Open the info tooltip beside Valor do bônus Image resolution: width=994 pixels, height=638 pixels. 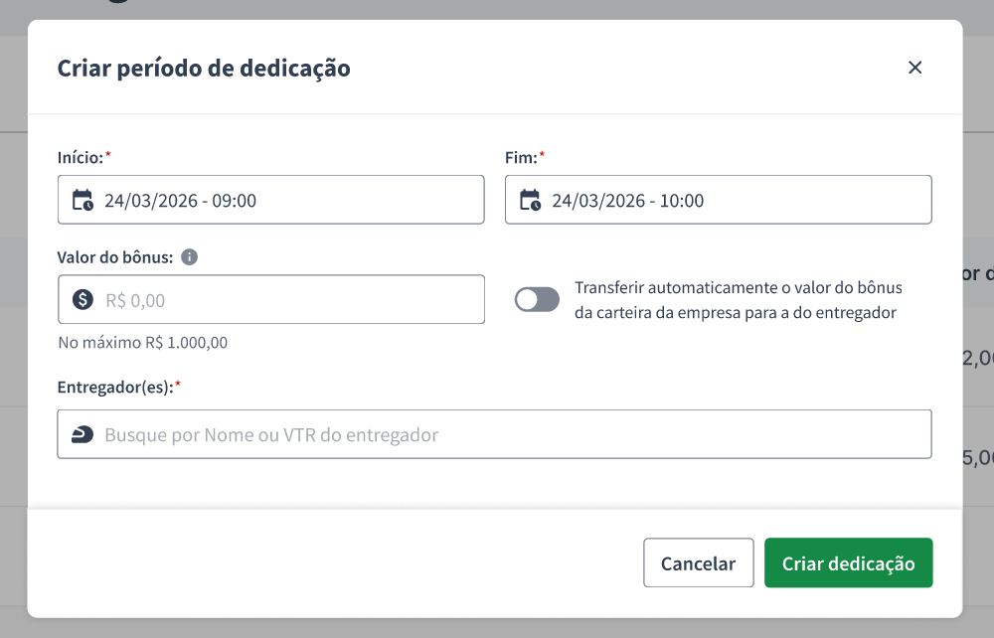click(189, 256)
